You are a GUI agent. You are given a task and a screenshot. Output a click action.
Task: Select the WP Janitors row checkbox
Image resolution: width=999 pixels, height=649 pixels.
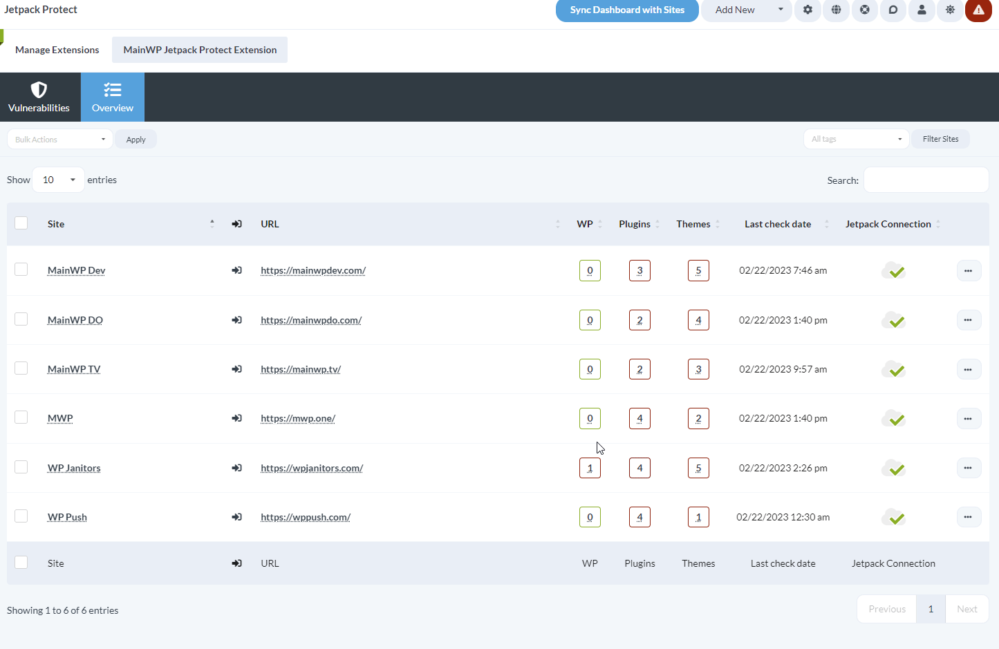tap(21, 467)
